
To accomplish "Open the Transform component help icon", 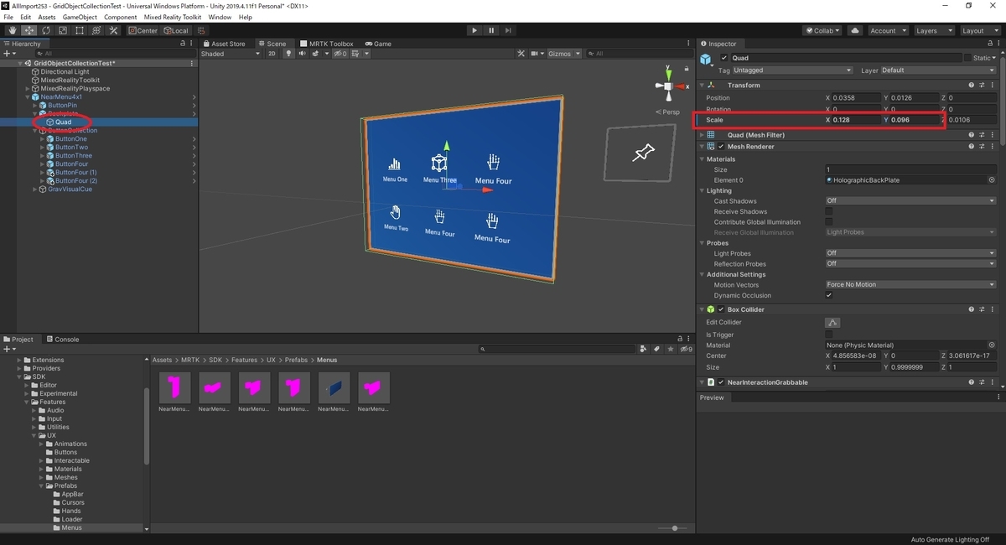I will tap(971, 85).
